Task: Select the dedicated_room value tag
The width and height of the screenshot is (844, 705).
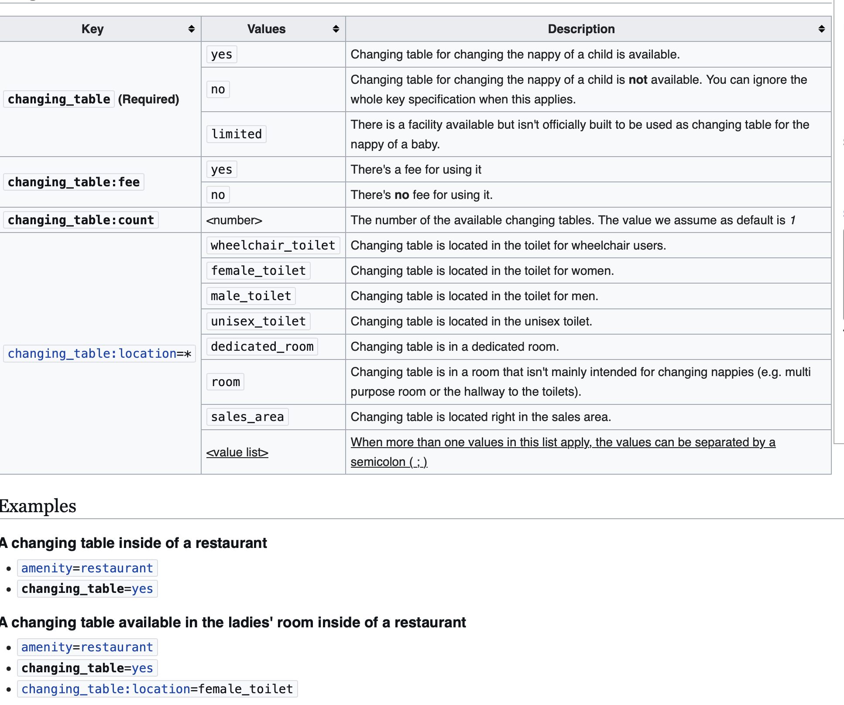Action: pyautogui.click(x=262, y=347)
